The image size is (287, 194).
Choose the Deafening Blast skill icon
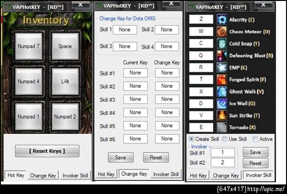pos(222,55)
